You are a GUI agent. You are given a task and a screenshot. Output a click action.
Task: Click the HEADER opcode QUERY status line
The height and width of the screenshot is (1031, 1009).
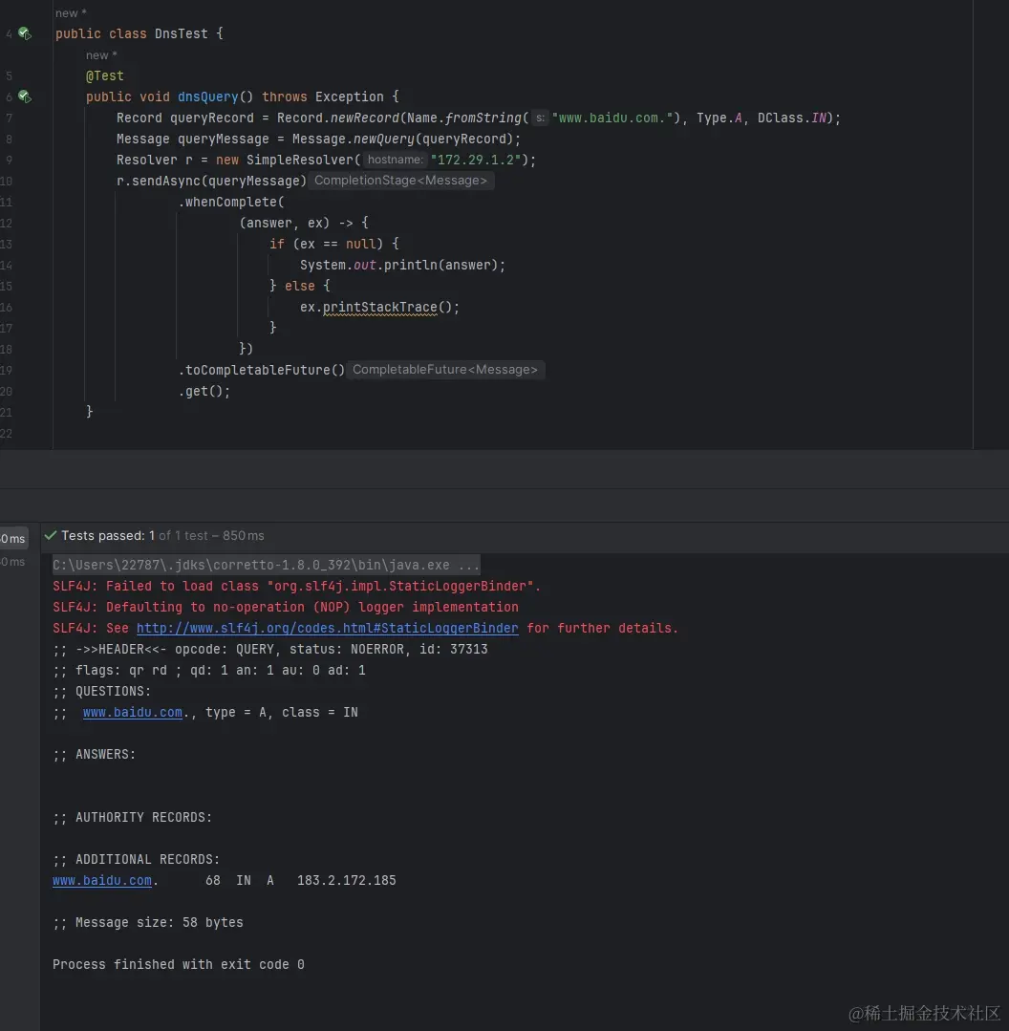pos(270,649)
